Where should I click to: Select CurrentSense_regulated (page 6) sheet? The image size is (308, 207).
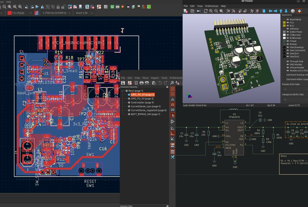[148, 110]
